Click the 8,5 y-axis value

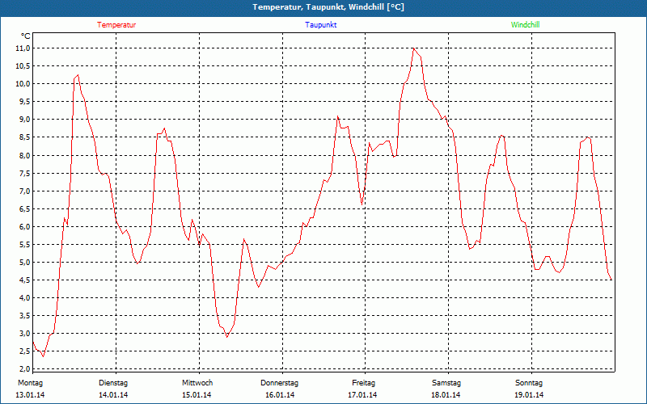point(25,137)
